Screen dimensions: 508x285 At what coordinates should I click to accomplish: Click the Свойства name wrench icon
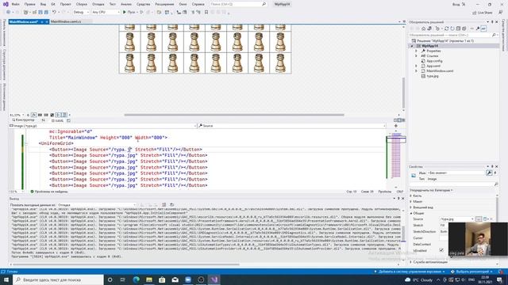[489, 173]
